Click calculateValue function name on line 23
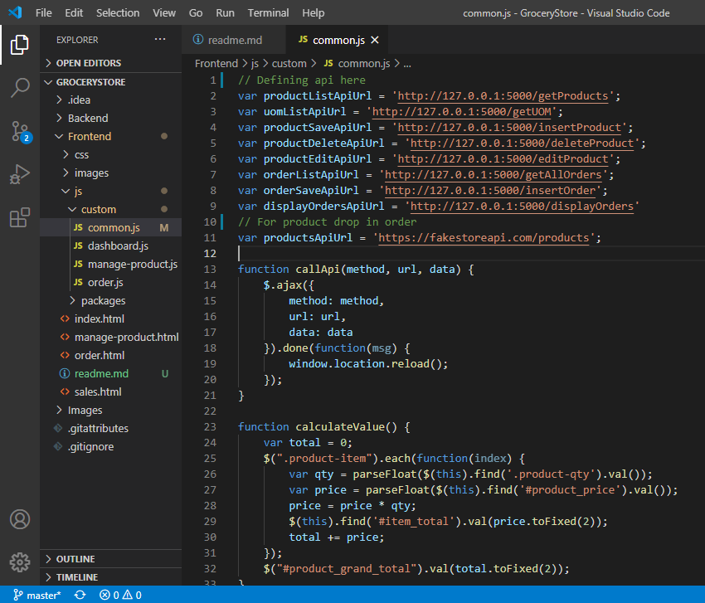The height and width of the screenshot is (603, 705). [340, 426]
